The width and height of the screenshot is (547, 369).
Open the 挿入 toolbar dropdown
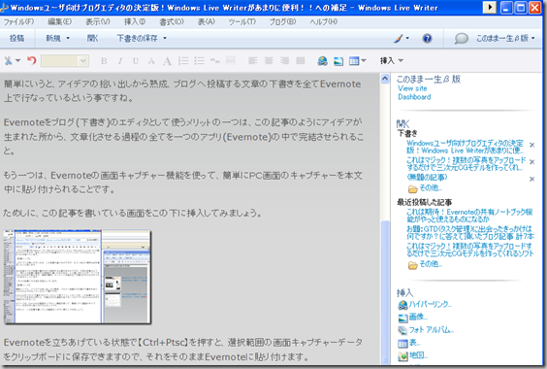[392, 61]
